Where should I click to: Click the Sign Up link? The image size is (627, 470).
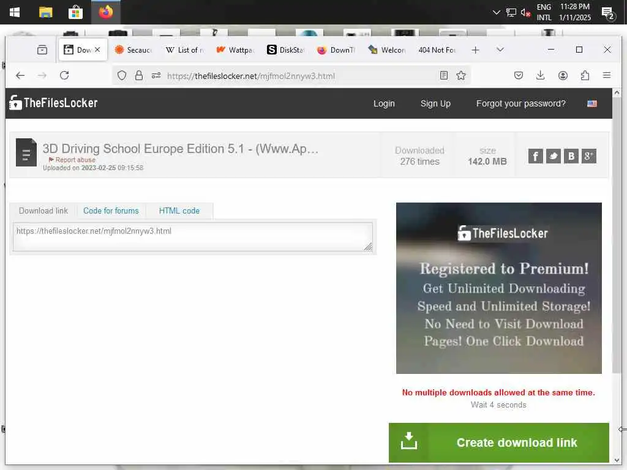435,103
